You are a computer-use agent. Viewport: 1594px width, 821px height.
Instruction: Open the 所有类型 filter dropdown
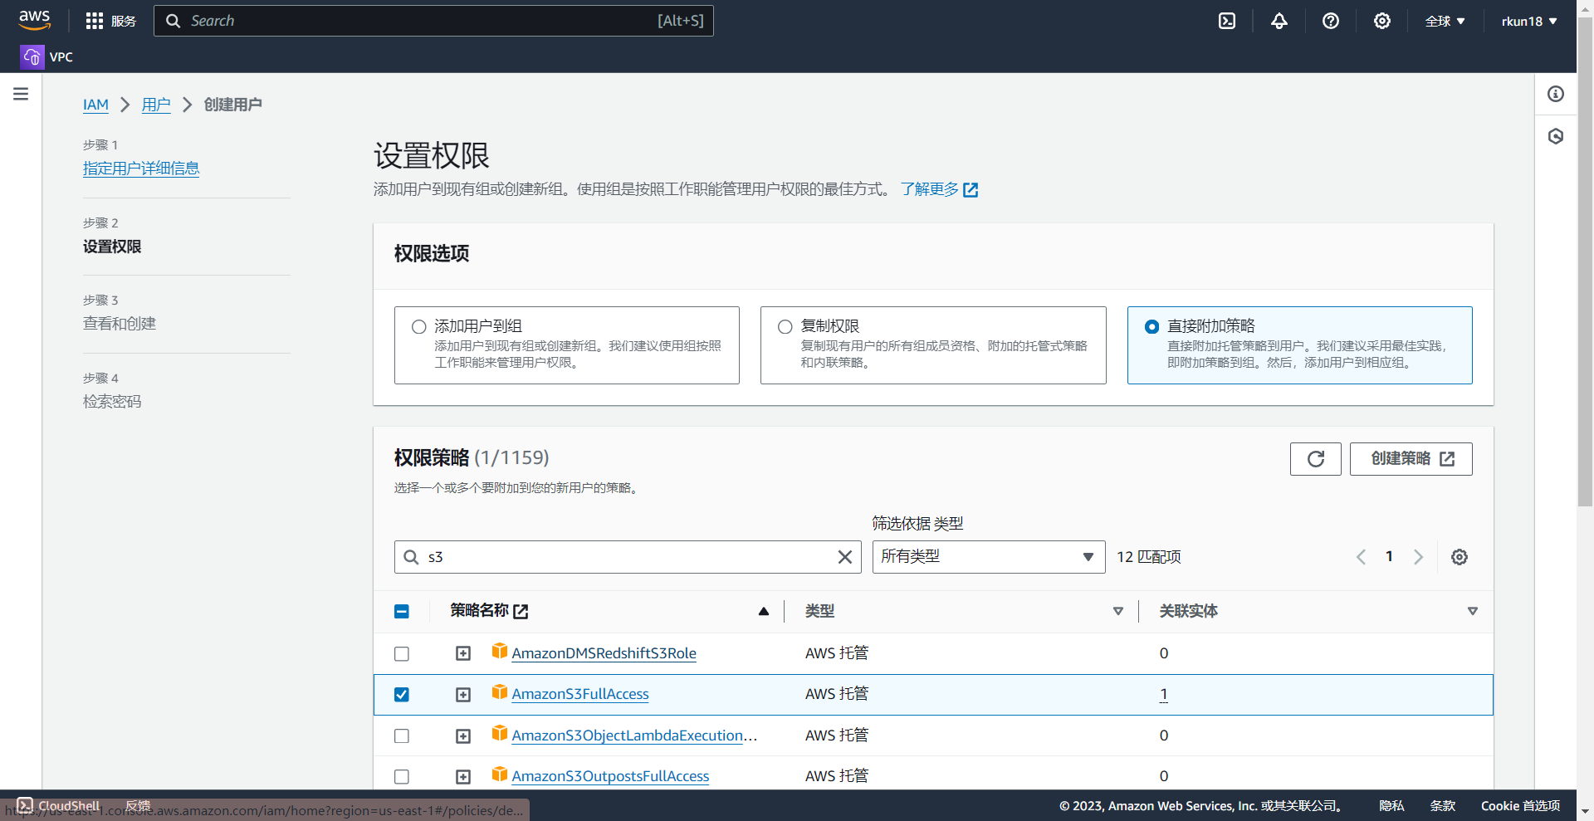(989, 557)
